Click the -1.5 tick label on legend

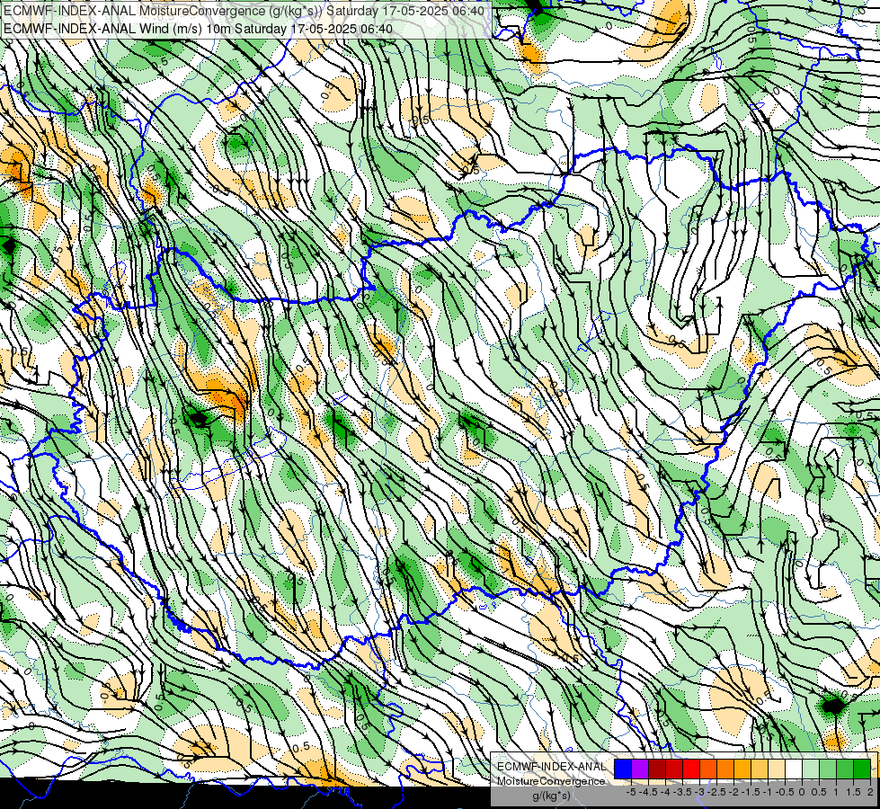click(751, 792)
